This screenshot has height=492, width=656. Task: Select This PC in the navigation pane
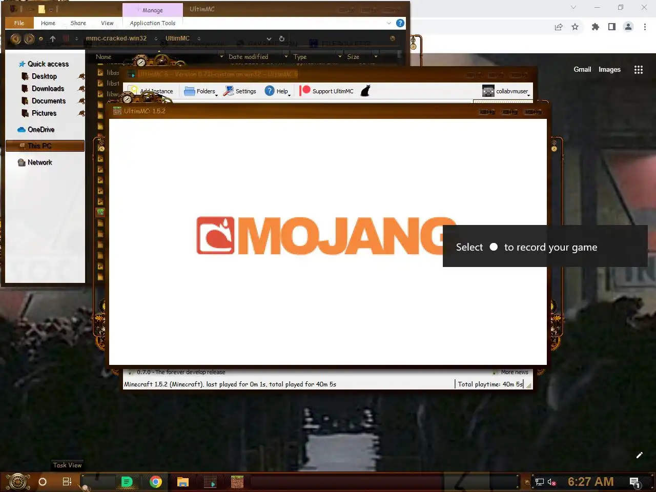[x=45, y=146]
